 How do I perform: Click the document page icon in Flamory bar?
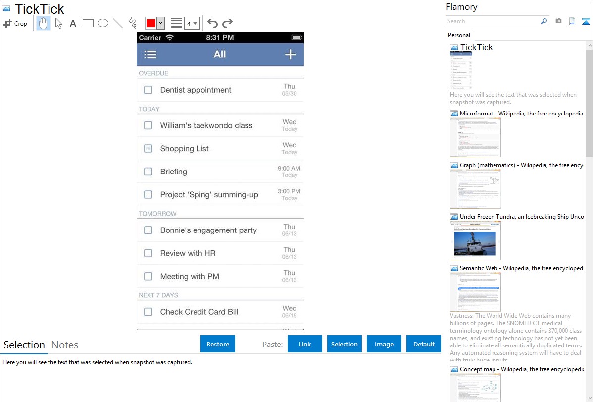(572, 21)
